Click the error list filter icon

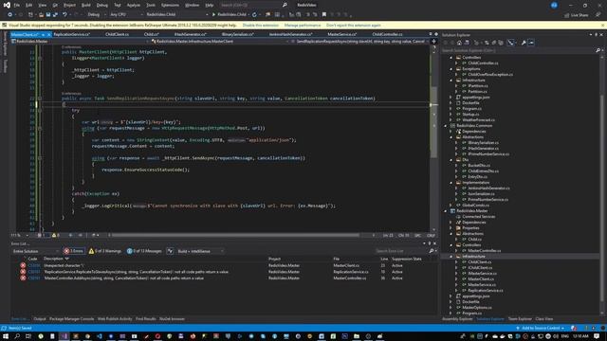tap(170, 251)
